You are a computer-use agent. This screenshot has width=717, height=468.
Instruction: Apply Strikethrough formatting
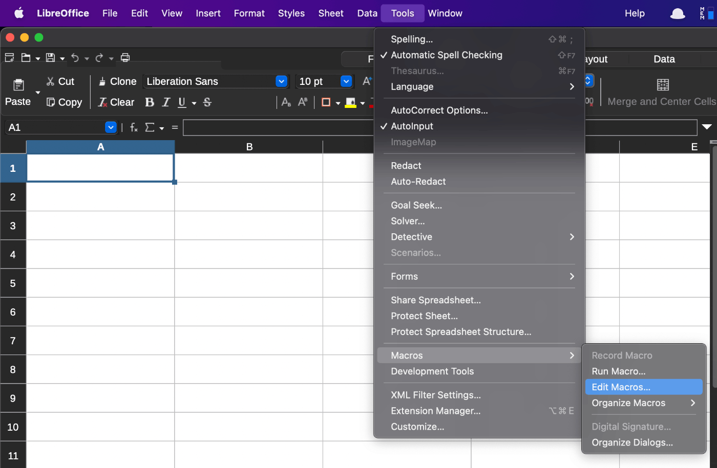pos(207,102)
